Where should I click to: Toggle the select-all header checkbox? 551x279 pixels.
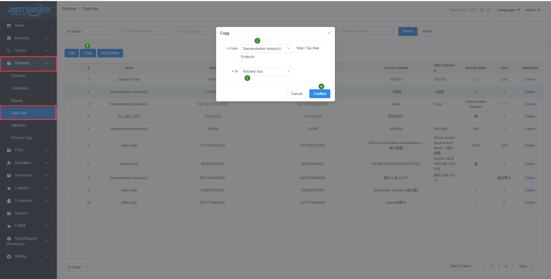coord(73,68)
